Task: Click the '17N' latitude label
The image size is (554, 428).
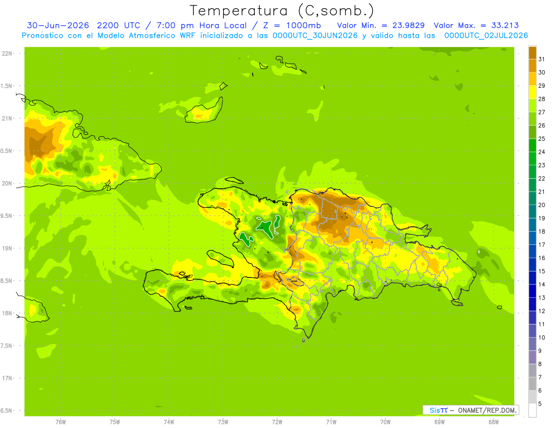Action: tap(7, 378)
